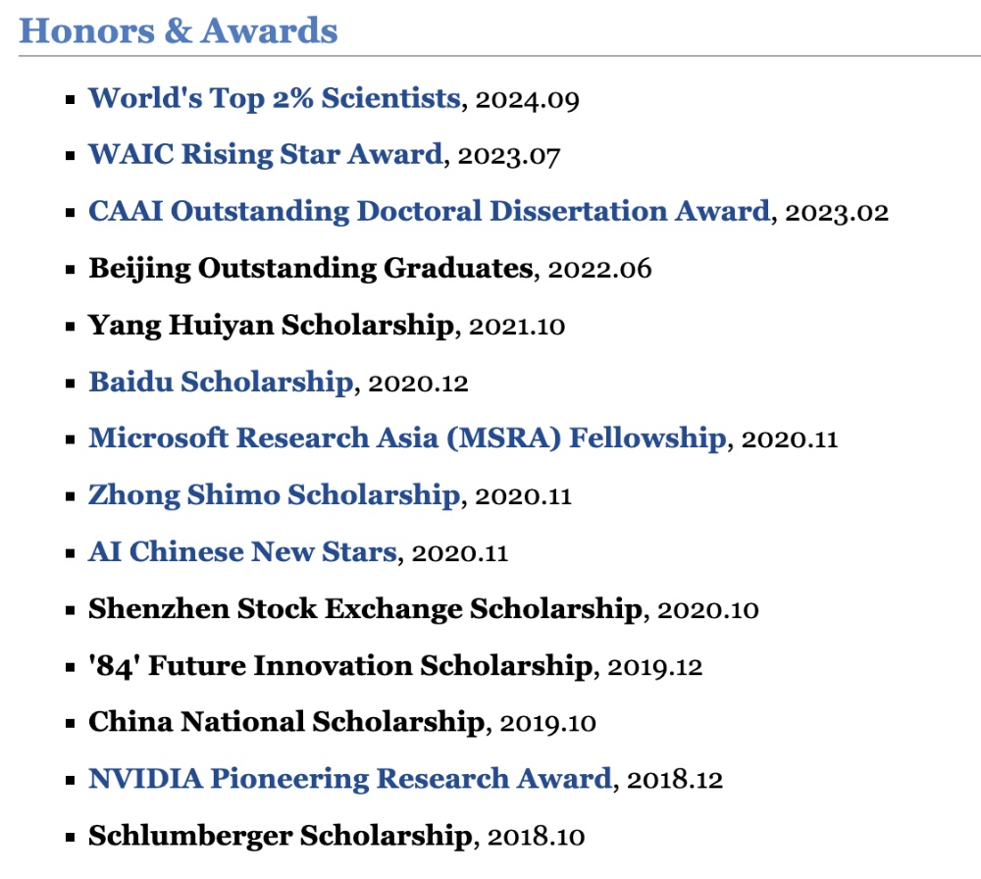
Task: Click the Schlumberger Scholarship entry
Action: pyautogui.click(x=280, y=836)
